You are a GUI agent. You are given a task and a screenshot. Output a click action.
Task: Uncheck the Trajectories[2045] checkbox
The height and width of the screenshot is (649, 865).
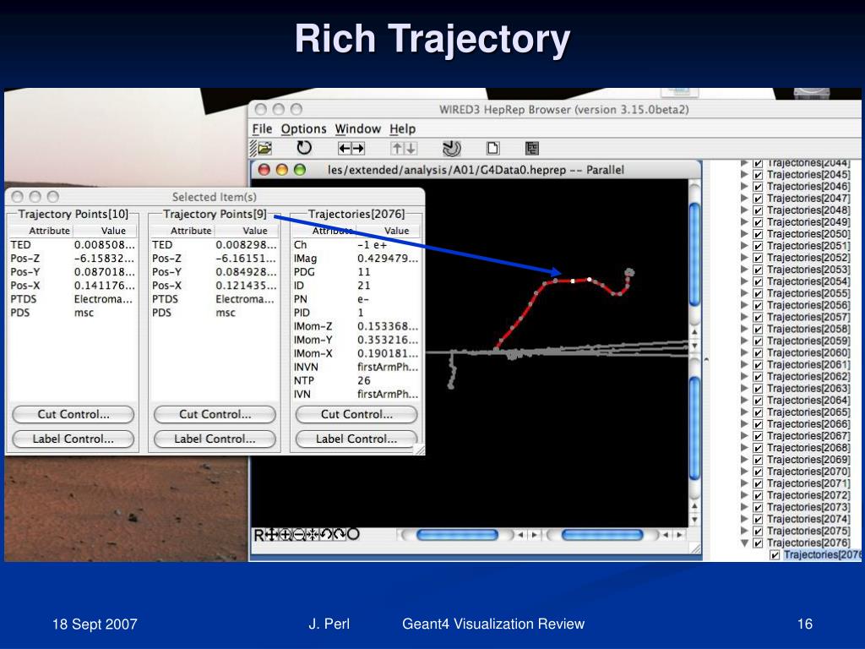(x=758, y=174)
